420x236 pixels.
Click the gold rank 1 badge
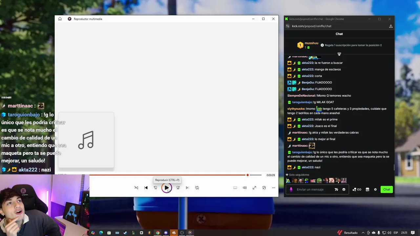pos(300,45)
